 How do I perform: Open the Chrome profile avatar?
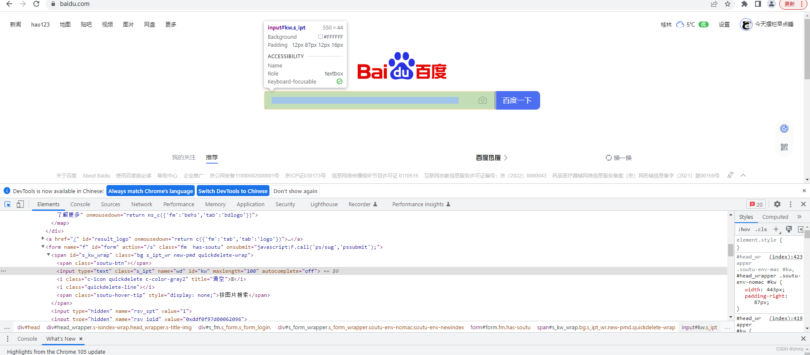[x=772, y=4]
